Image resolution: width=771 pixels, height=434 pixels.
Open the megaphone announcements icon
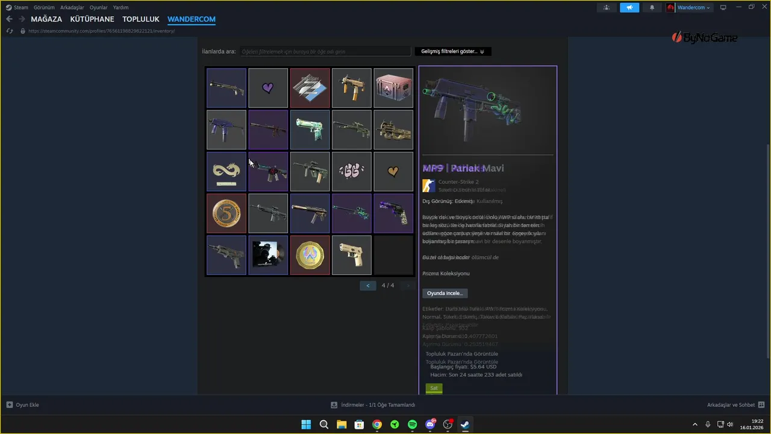(629, 8)
